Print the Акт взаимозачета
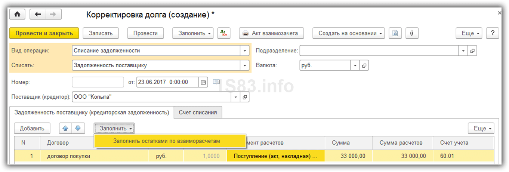This screenshot has width=509, height=172. pos(271,33)
